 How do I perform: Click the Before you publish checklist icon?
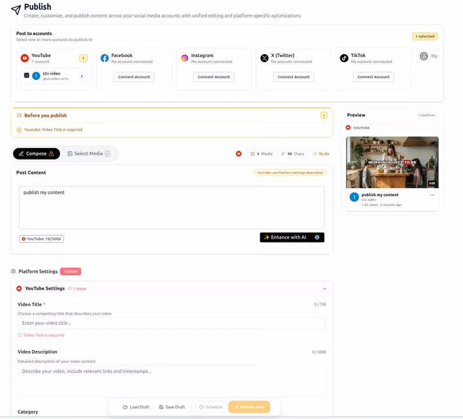click(x=19, y=115)
